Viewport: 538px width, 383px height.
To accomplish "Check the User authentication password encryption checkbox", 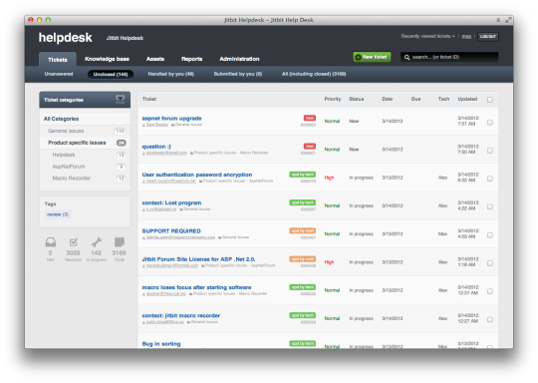I will [x=490, y=179].
